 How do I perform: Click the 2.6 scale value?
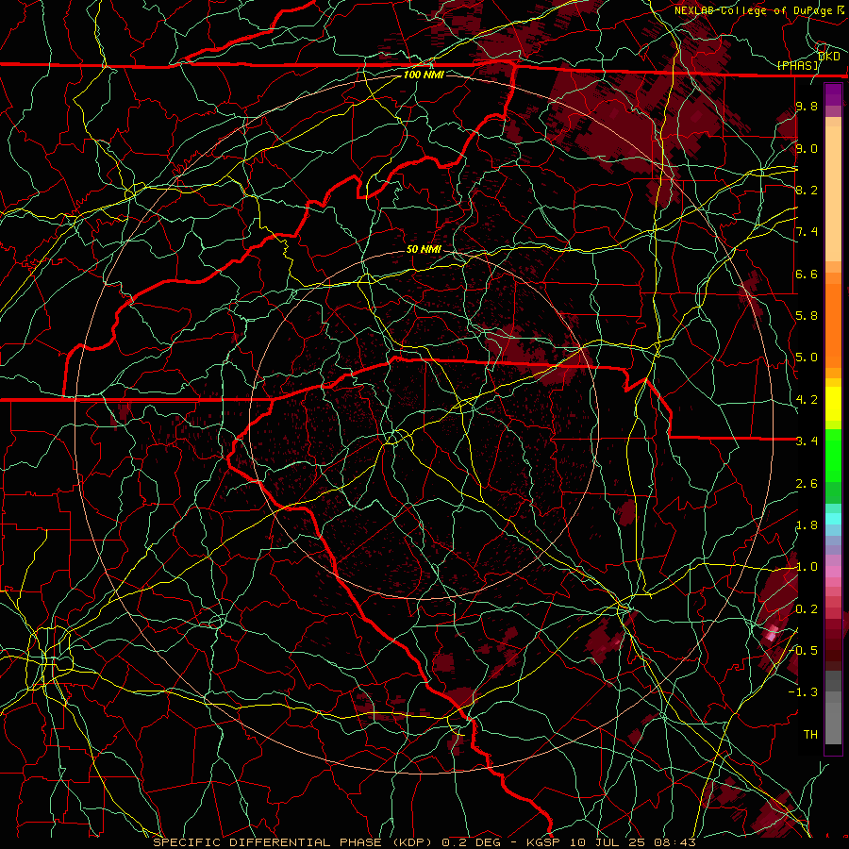tap(807, 484)
